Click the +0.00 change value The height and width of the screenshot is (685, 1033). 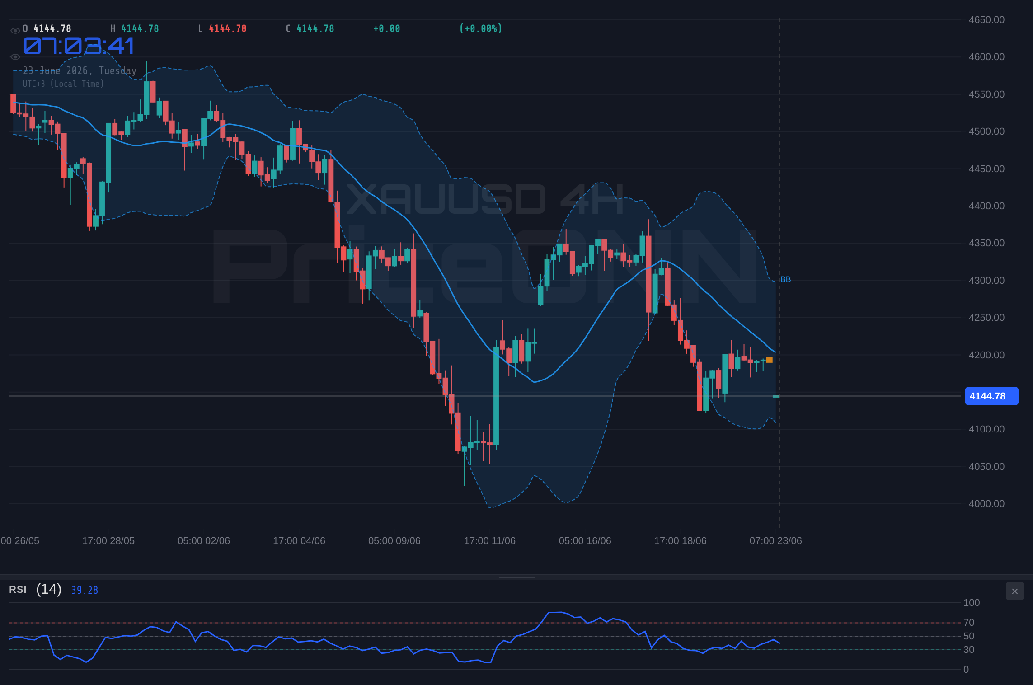[387, 28]
